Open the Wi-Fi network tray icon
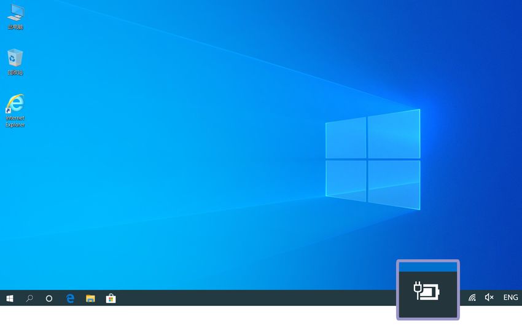This screenshot has height=325, width=522. tap(472, 297)
